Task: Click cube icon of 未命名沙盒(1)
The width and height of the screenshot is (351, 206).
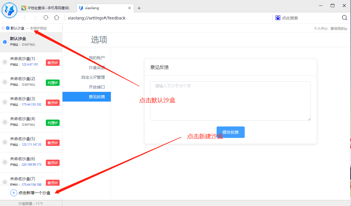Action: tap(5, 62)
